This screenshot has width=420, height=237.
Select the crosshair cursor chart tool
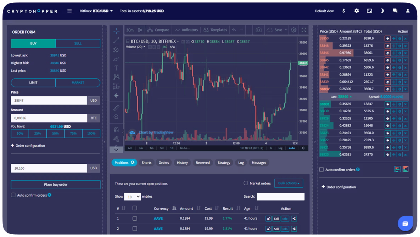pyautogui.click(x=116, y=31)
